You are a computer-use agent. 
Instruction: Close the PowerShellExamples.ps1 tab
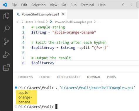pos(63,14)
